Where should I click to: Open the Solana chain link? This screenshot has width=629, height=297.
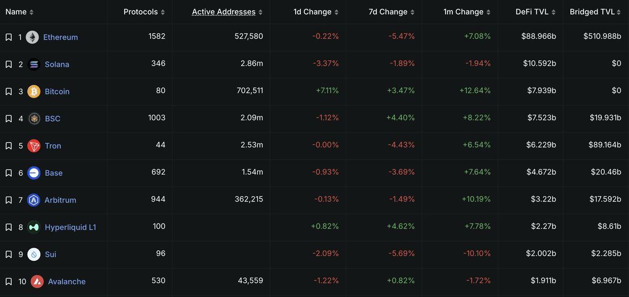[57, 65]
